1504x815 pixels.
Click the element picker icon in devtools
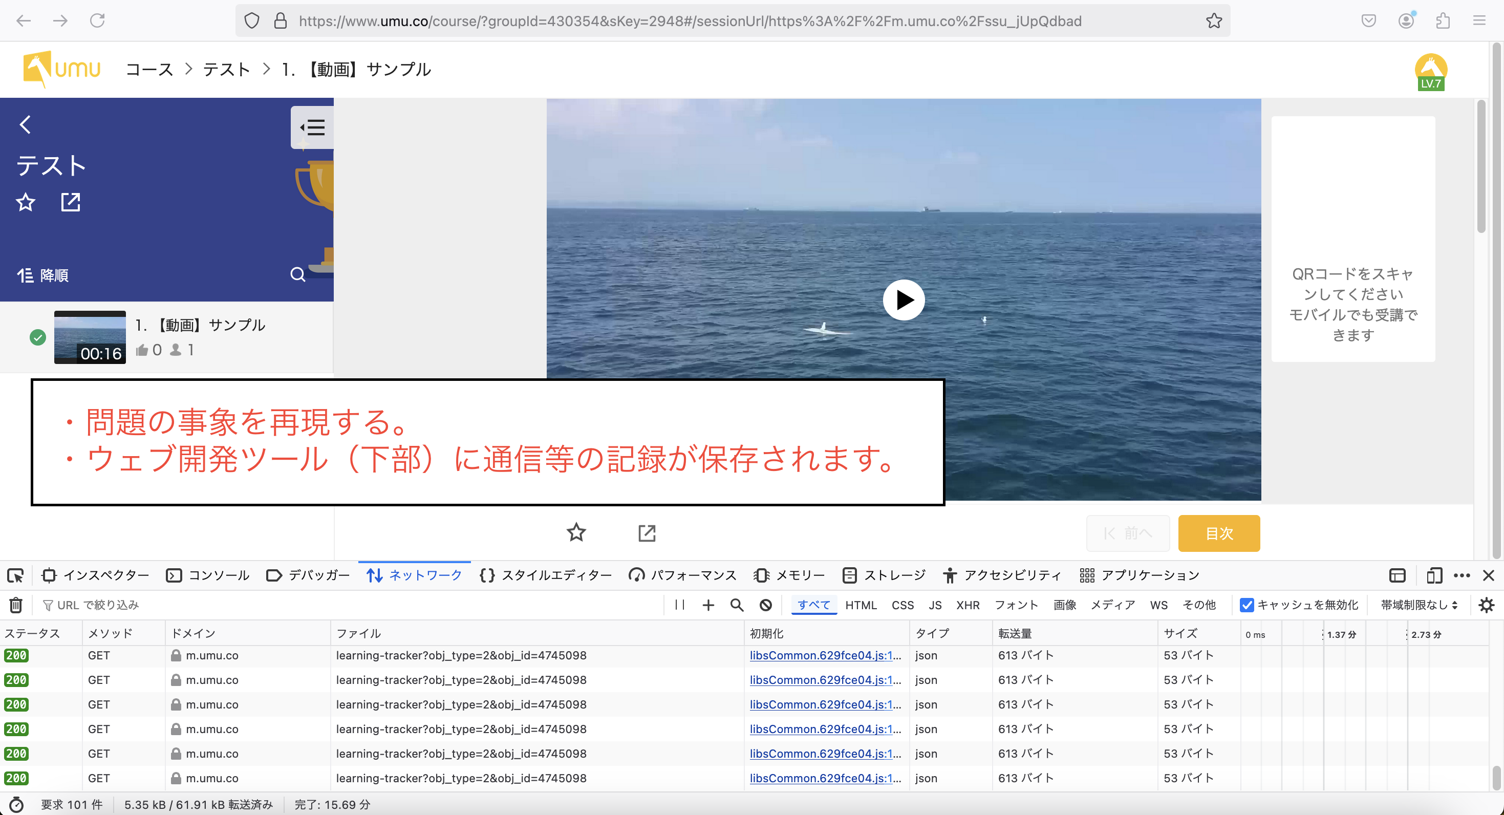pyautogui.click(x=15, y=575)
